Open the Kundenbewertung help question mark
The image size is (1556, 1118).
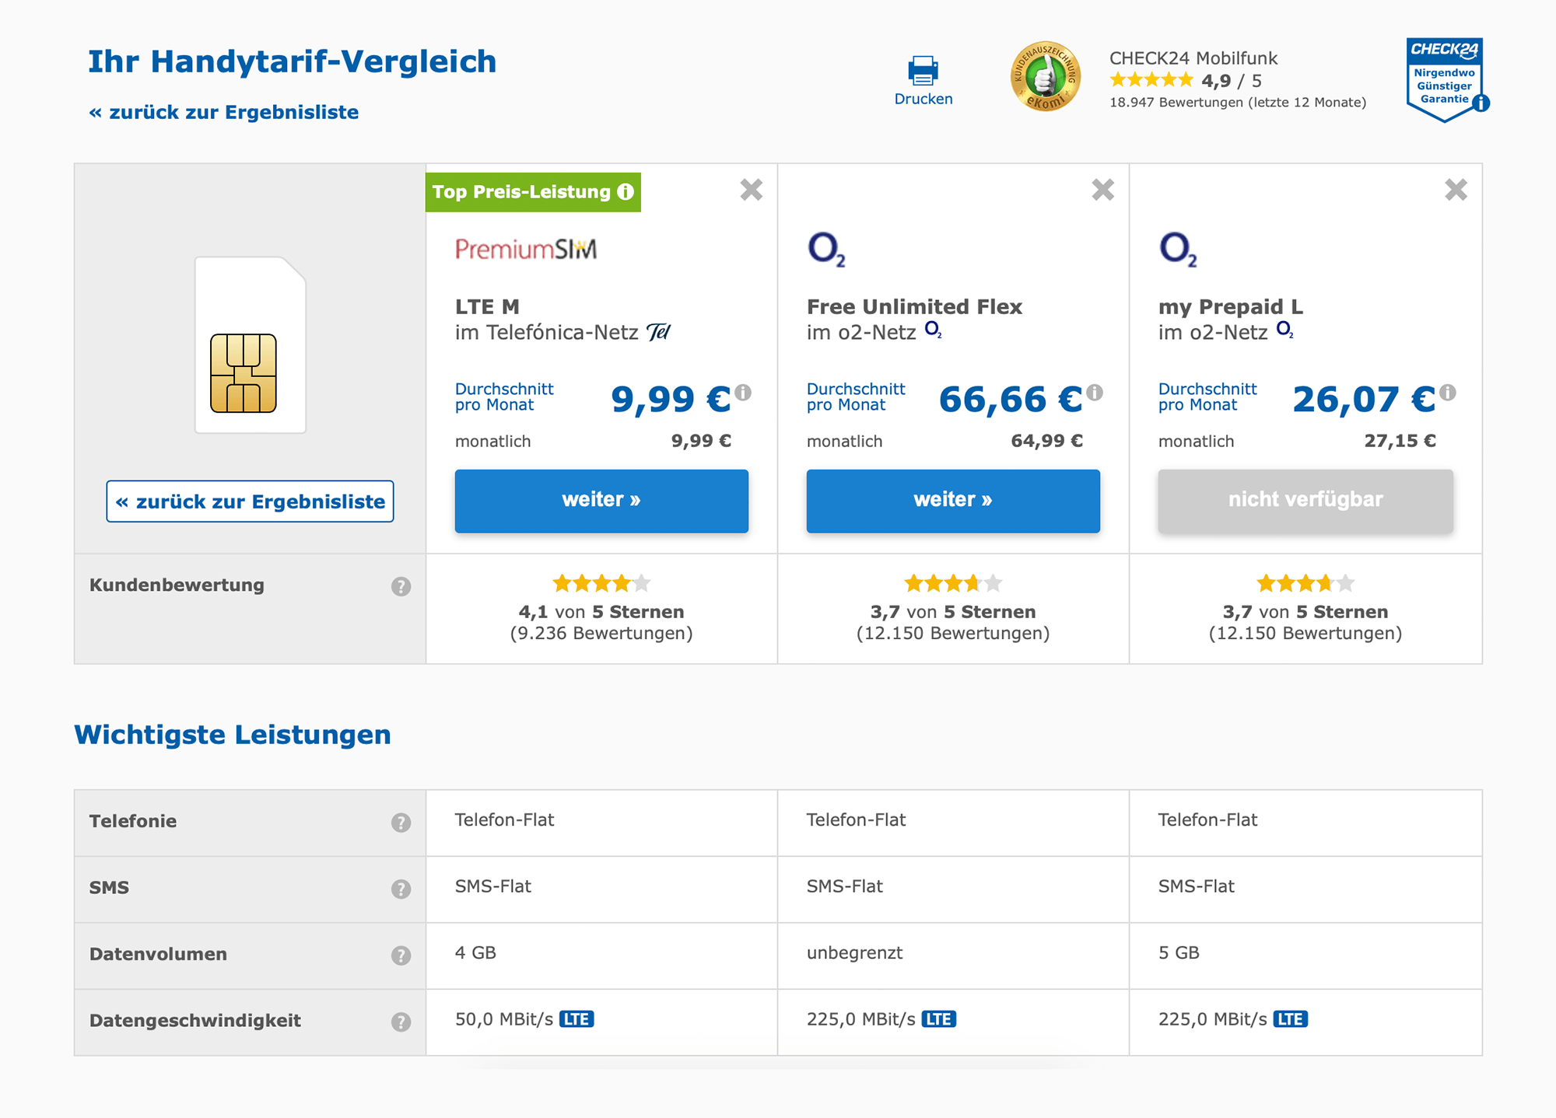pos(401,586)
